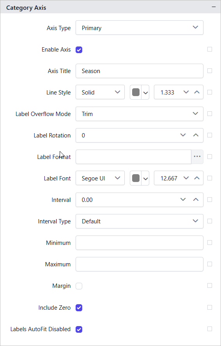
Task: Open the Label Format ellipsis editor
Action: [x=197, y=157]
